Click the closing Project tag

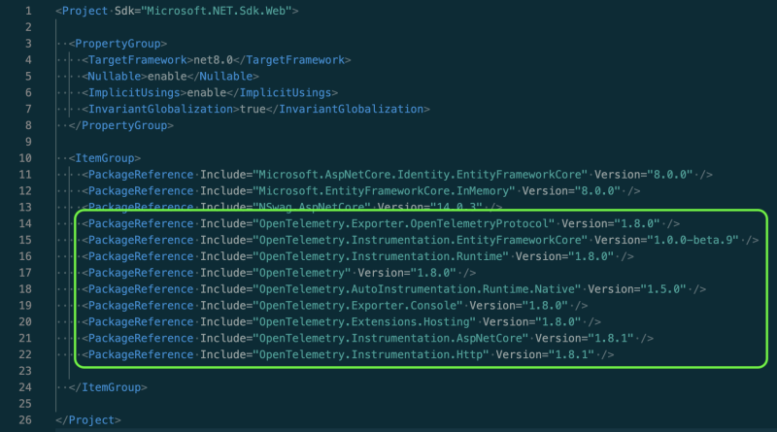88,419
